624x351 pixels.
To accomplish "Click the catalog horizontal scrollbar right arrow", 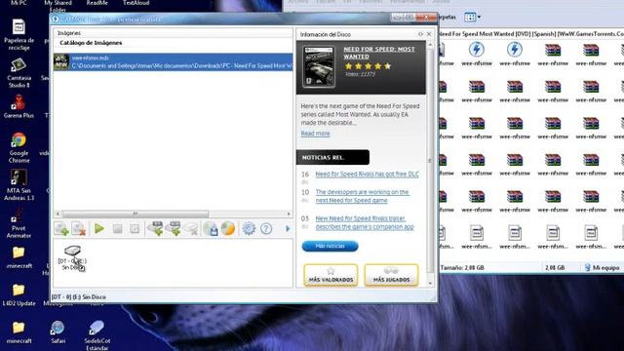I will point(289,214).
